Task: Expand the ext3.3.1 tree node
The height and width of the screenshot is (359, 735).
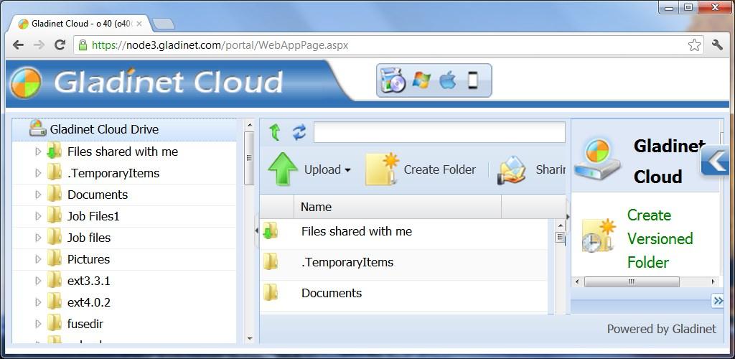Action: [39, 281]
